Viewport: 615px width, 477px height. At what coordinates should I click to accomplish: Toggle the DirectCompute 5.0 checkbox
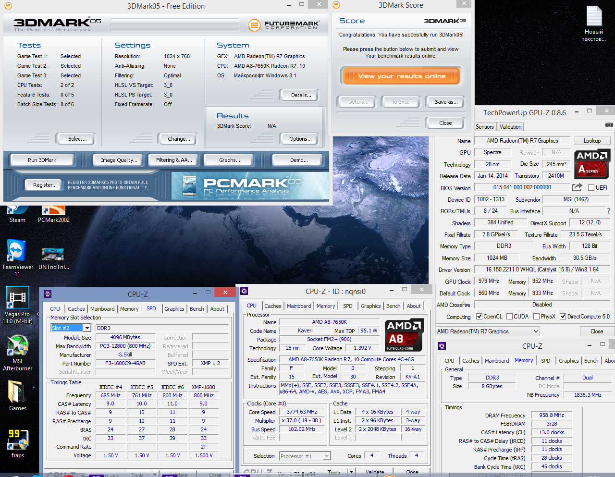pos(563,317)
